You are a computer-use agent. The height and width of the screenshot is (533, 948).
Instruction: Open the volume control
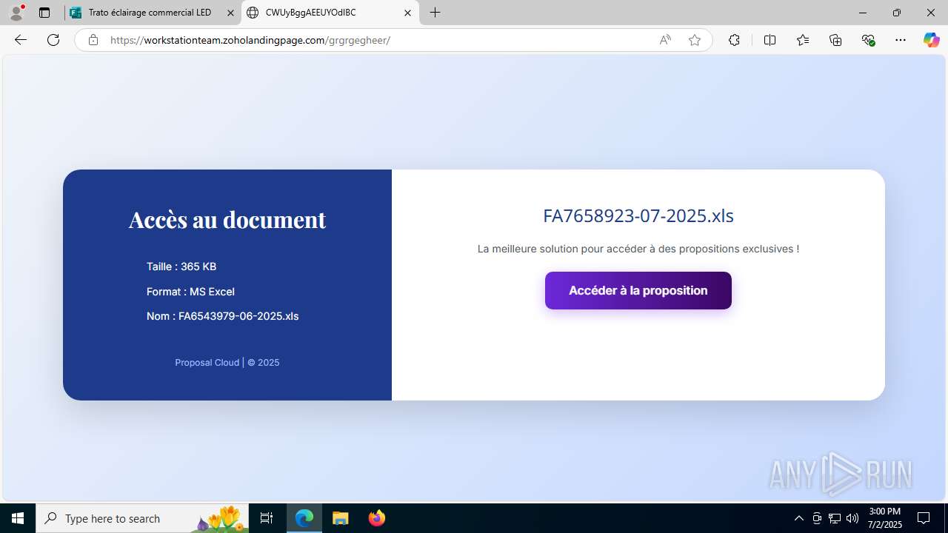(x=852, y=518)
